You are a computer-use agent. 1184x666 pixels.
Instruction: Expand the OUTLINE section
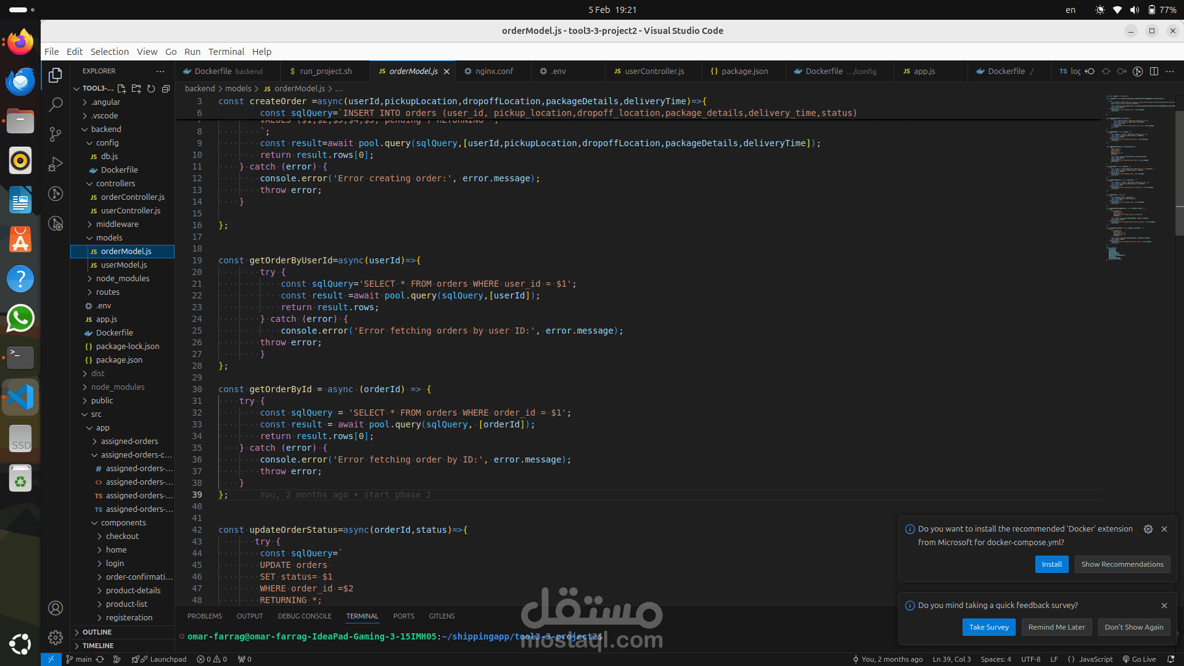click(97, 632)
